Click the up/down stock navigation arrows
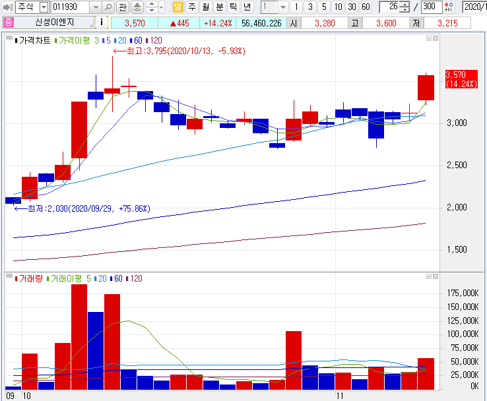487x401 pixels. click(x=152, y=7)
